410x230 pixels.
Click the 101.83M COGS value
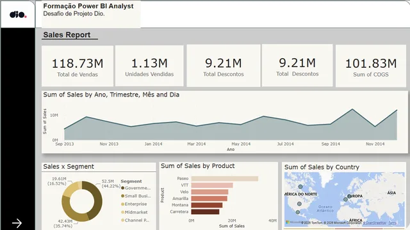(371, 64)
